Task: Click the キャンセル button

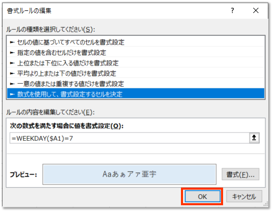Action: tap(244, 196)
